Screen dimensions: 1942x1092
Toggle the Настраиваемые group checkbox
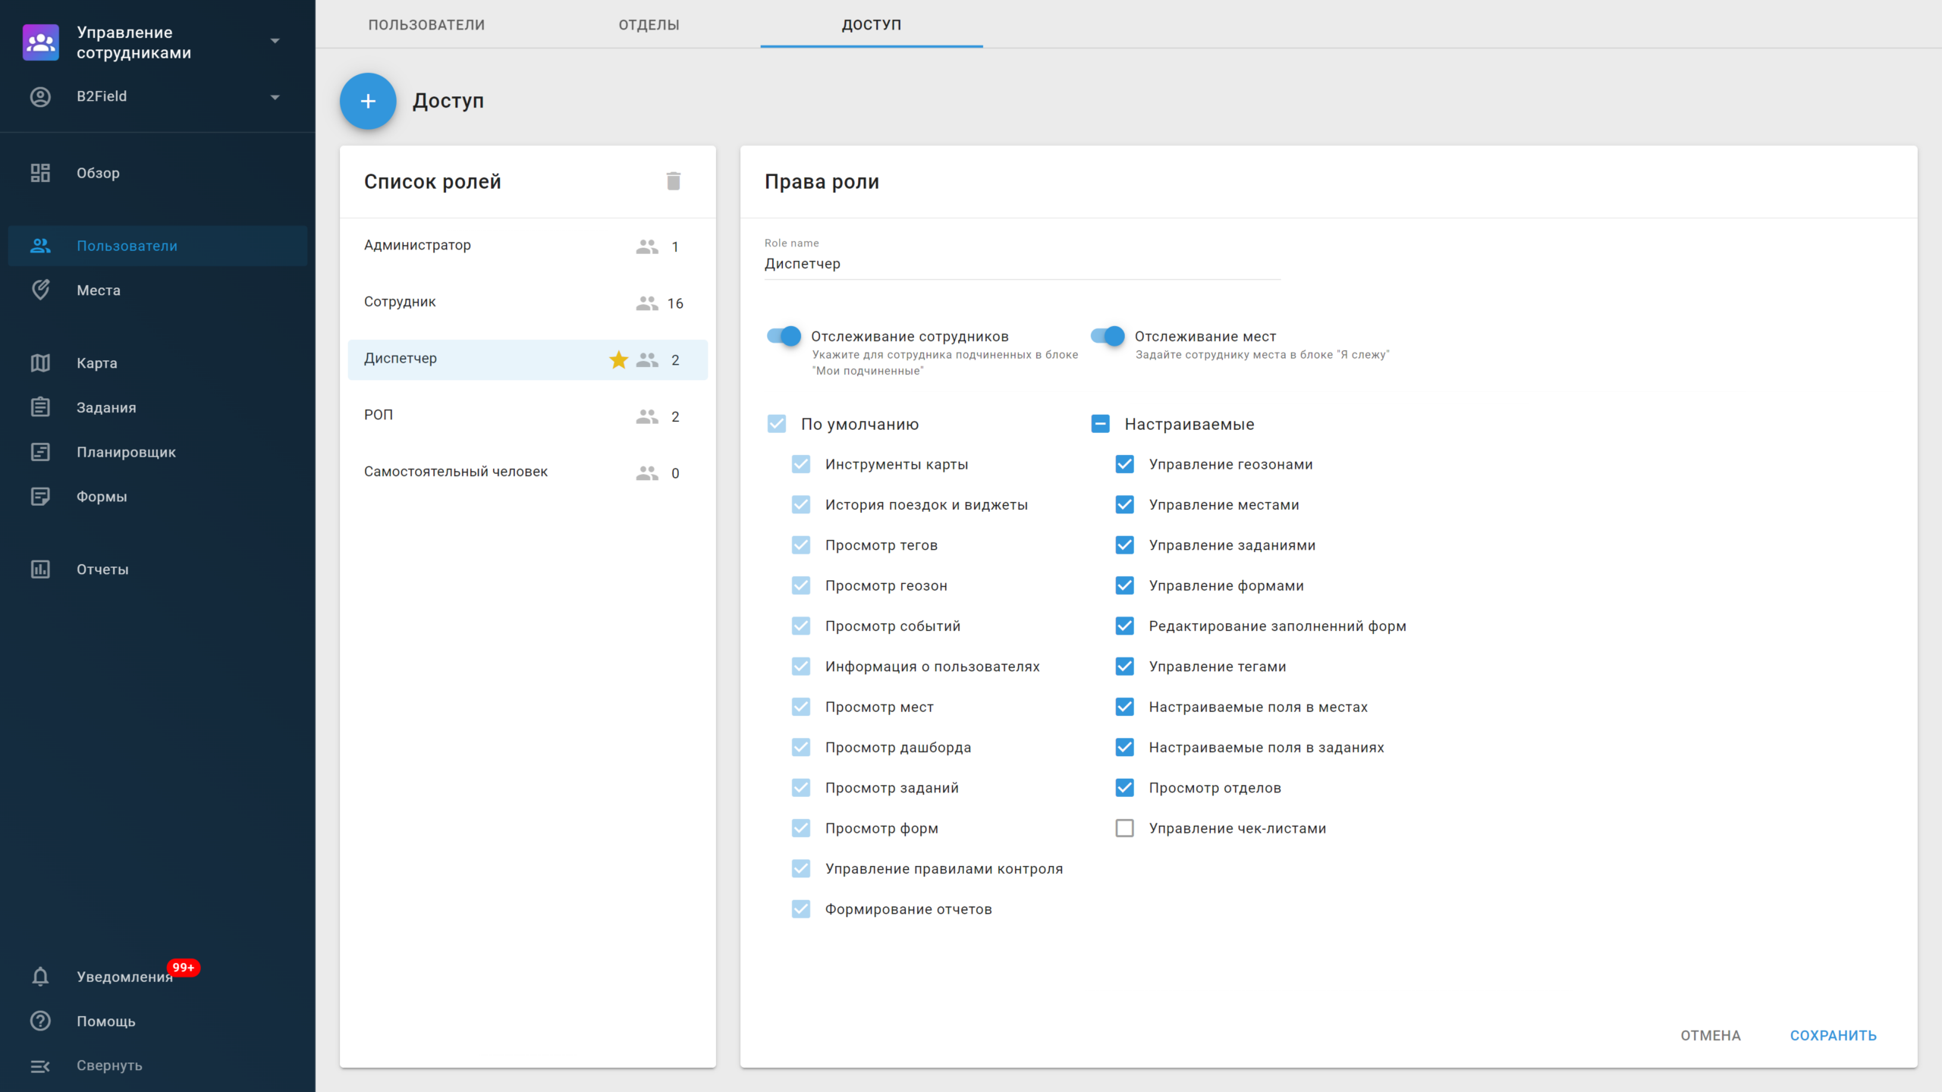(x=1100, y=424)
